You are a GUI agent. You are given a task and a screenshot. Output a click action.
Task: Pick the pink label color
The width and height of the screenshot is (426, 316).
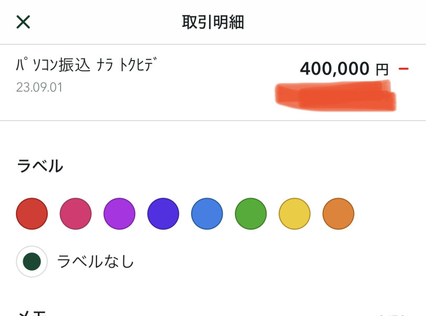(76, 214)
